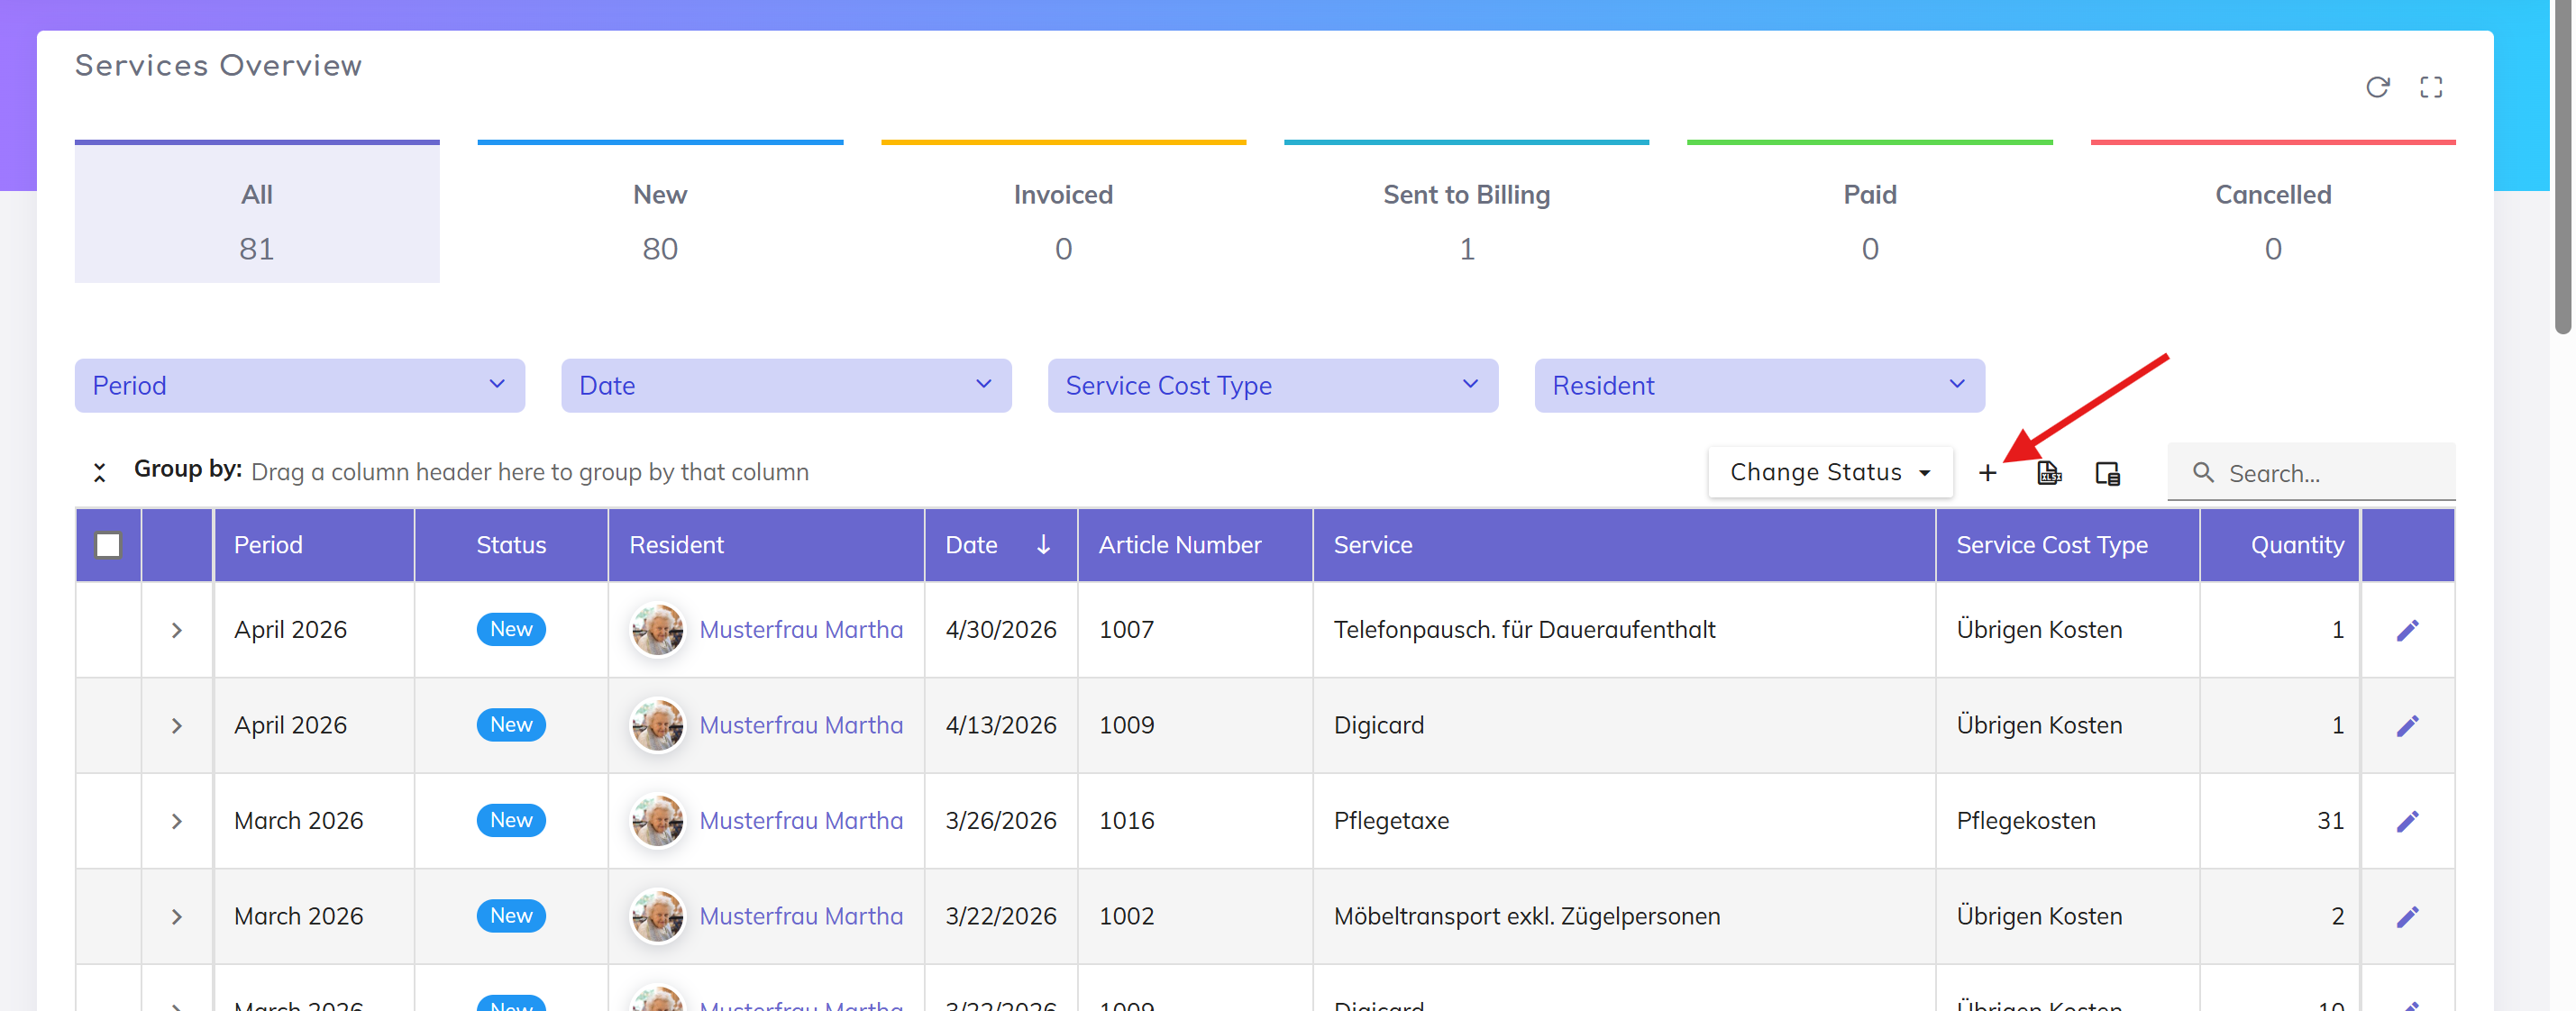
Task: Open the column chooser icon
Action: 2107,473
